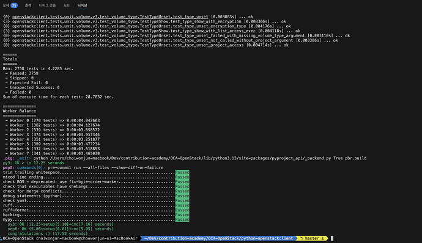Click 'Sum of execute time for each test' line
This screenshot has width=422, height=243.
(x=58, y=96)
